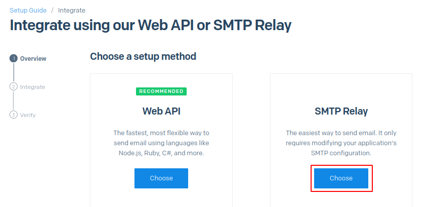Click the Web API description text

click(x=161, y=143)
